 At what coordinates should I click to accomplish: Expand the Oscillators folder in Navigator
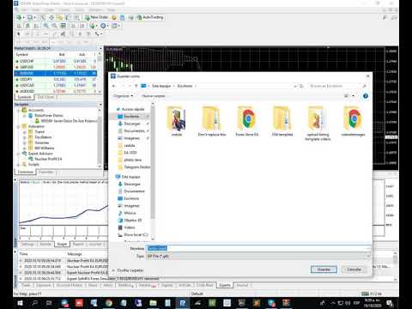pyautogui.click(x=25, y=137)
